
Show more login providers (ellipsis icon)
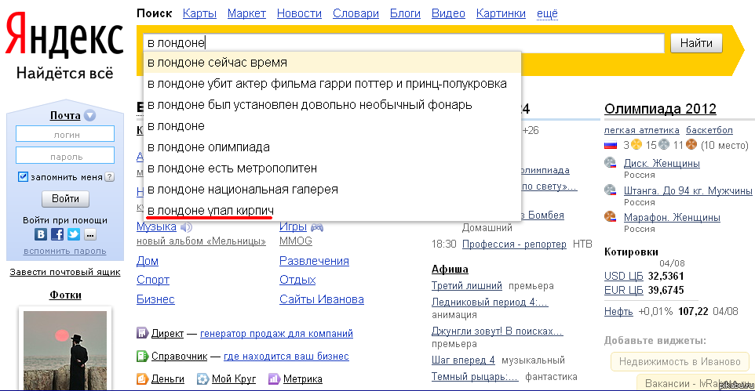90,234
